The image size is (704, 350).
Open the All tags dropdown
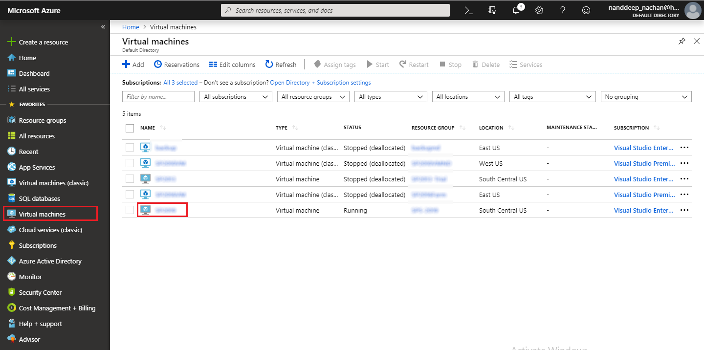552,97
